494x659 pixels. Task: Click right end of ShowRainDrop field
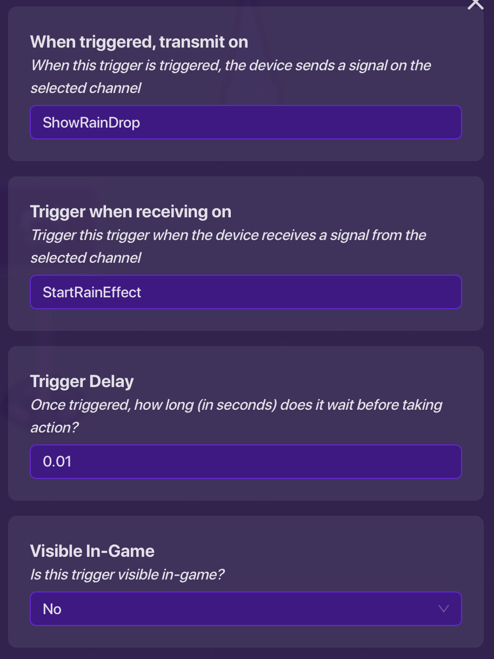tap(443, 122)
